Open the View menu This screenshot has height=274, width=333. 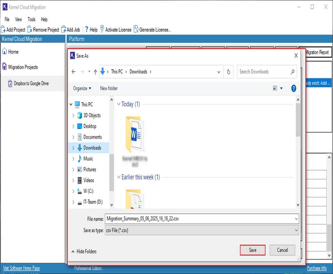click(18, 19)
